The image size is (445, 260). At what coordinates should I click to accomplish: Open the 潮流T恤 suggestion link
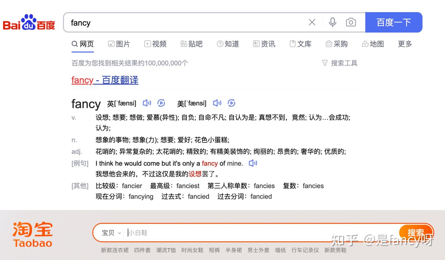(x=166, y=250)
